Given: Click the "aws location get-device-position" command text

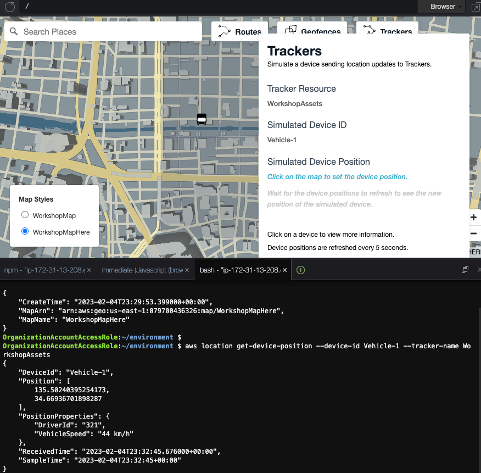Looking at the screenshot, I should tap(249, 346).
